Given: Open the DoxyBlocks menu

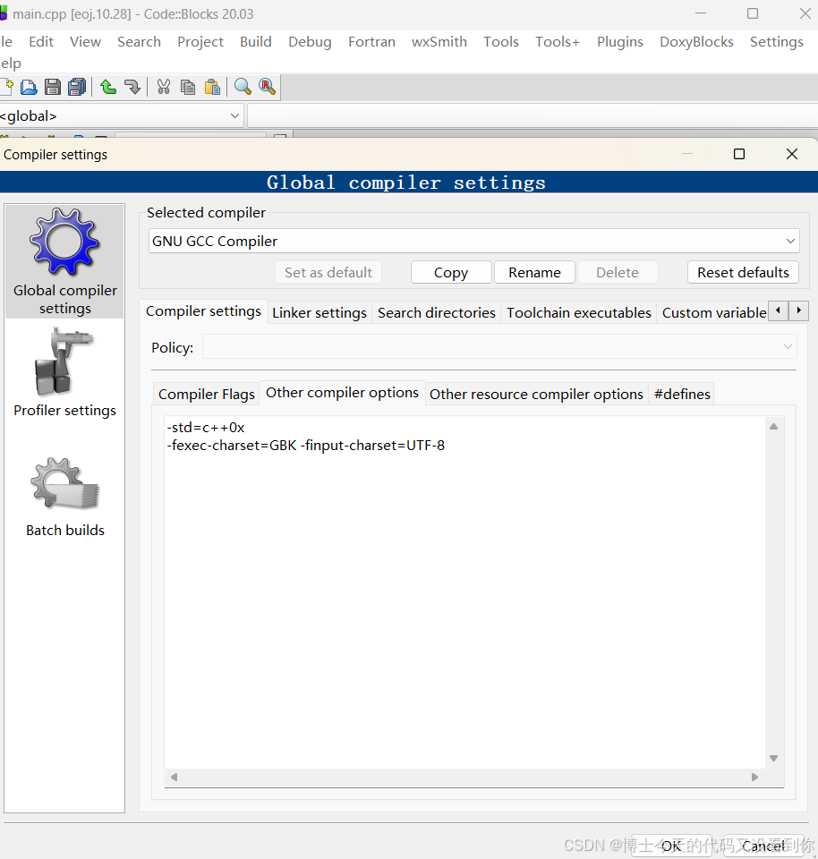Looking at the screenshot, I should click(x=697, y=42).
